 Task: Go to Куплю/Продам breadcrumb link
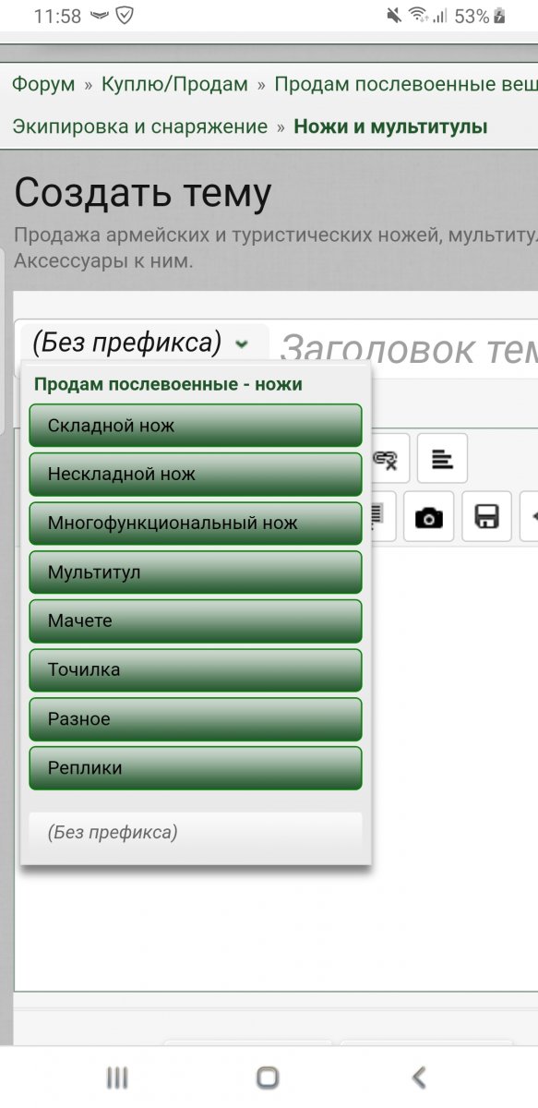[x=174, y=84]
